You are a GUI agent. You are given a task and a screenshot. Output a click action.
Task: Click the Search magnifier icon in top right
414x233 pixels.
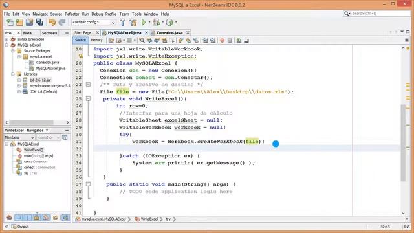tap(347, 13)
